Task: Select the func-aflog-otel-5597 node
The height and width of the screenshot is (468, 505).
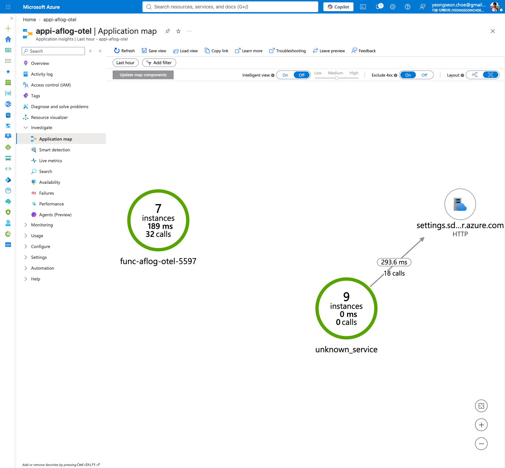Action: tap(158, 220)
